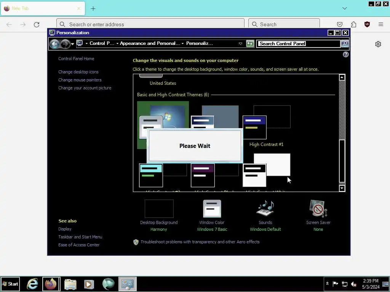Open the Desktop Background Harmony icon
The width and height of the screenshot is (390, 292).
[x=159, y=209]
